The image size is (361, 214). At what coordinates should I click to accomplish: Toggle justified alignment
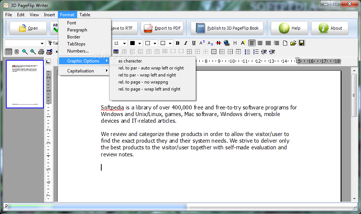pos(268,43)
